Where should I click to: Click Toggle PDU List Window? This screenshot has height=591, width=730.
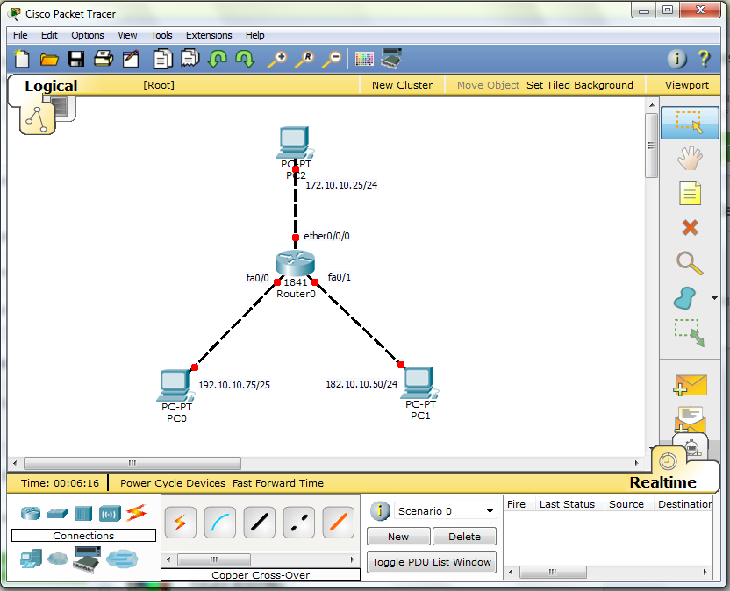tap(431, 561)
